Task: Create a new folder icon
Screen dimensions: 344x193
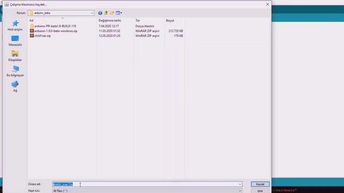Action: coord(112,13)
